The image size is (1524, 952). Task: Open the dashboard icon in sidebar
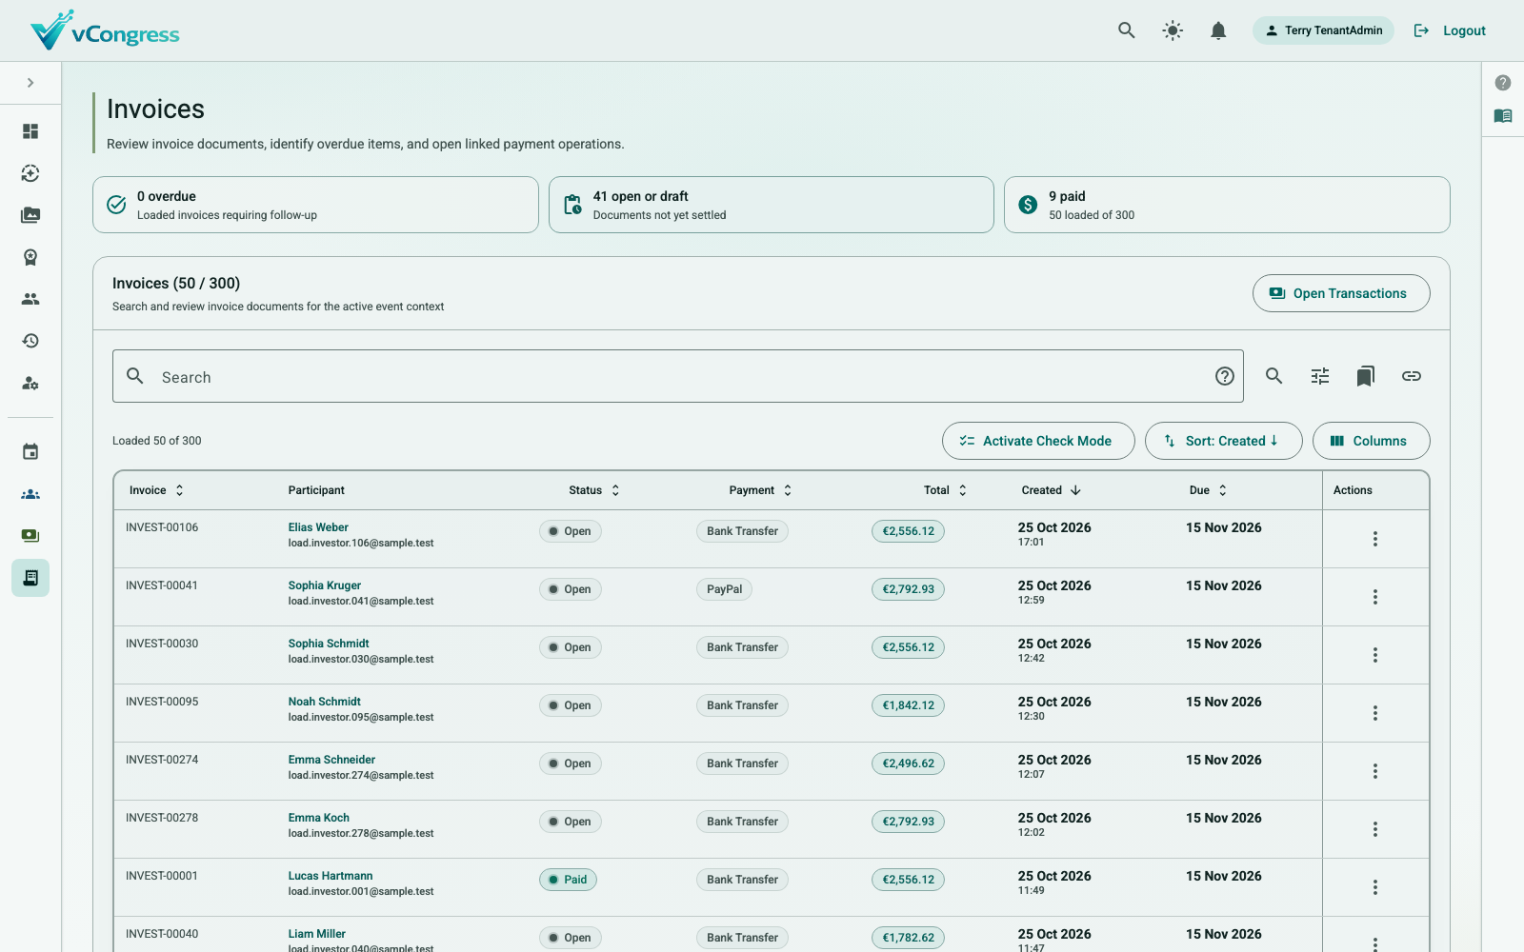(30, 131)
